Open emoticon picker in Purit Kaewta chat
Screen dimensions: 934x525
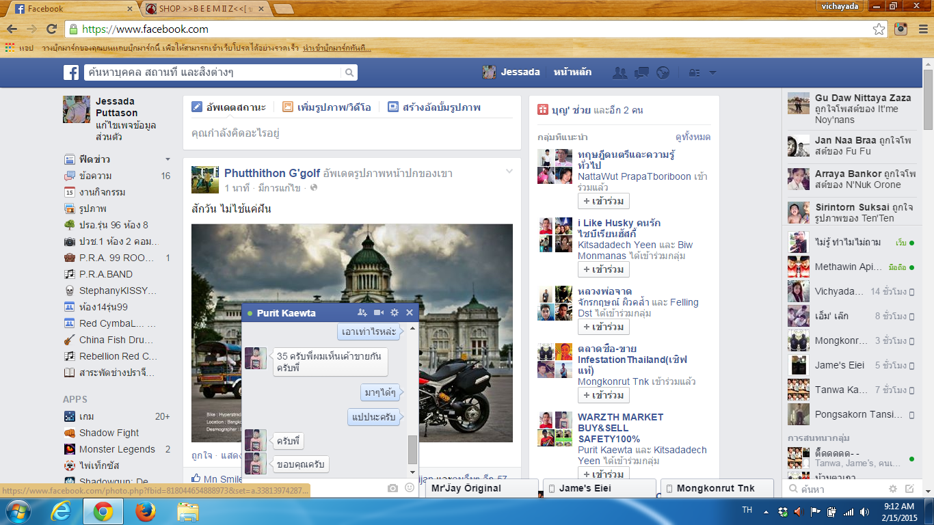coord(410,488)
